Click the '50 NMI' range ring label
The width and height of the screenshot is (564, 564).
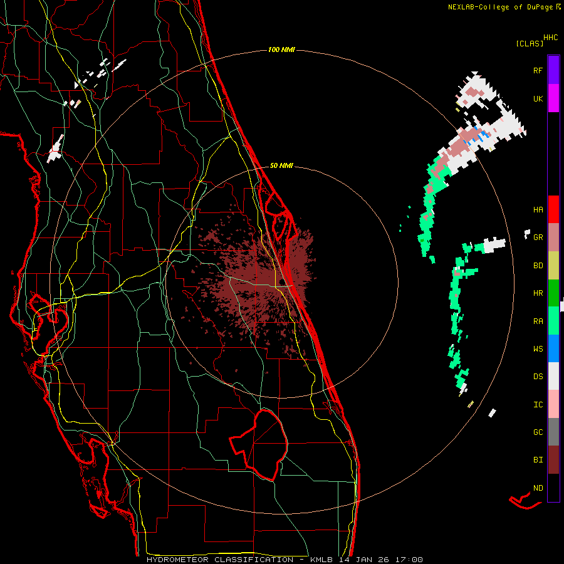point(281,165)
